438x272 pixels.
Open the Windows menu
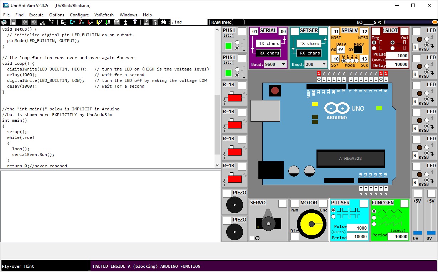(x=128, y=15)
